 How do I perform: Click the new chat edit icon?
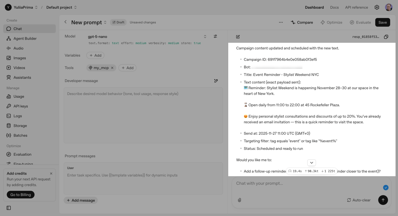(x=238, y=37)
